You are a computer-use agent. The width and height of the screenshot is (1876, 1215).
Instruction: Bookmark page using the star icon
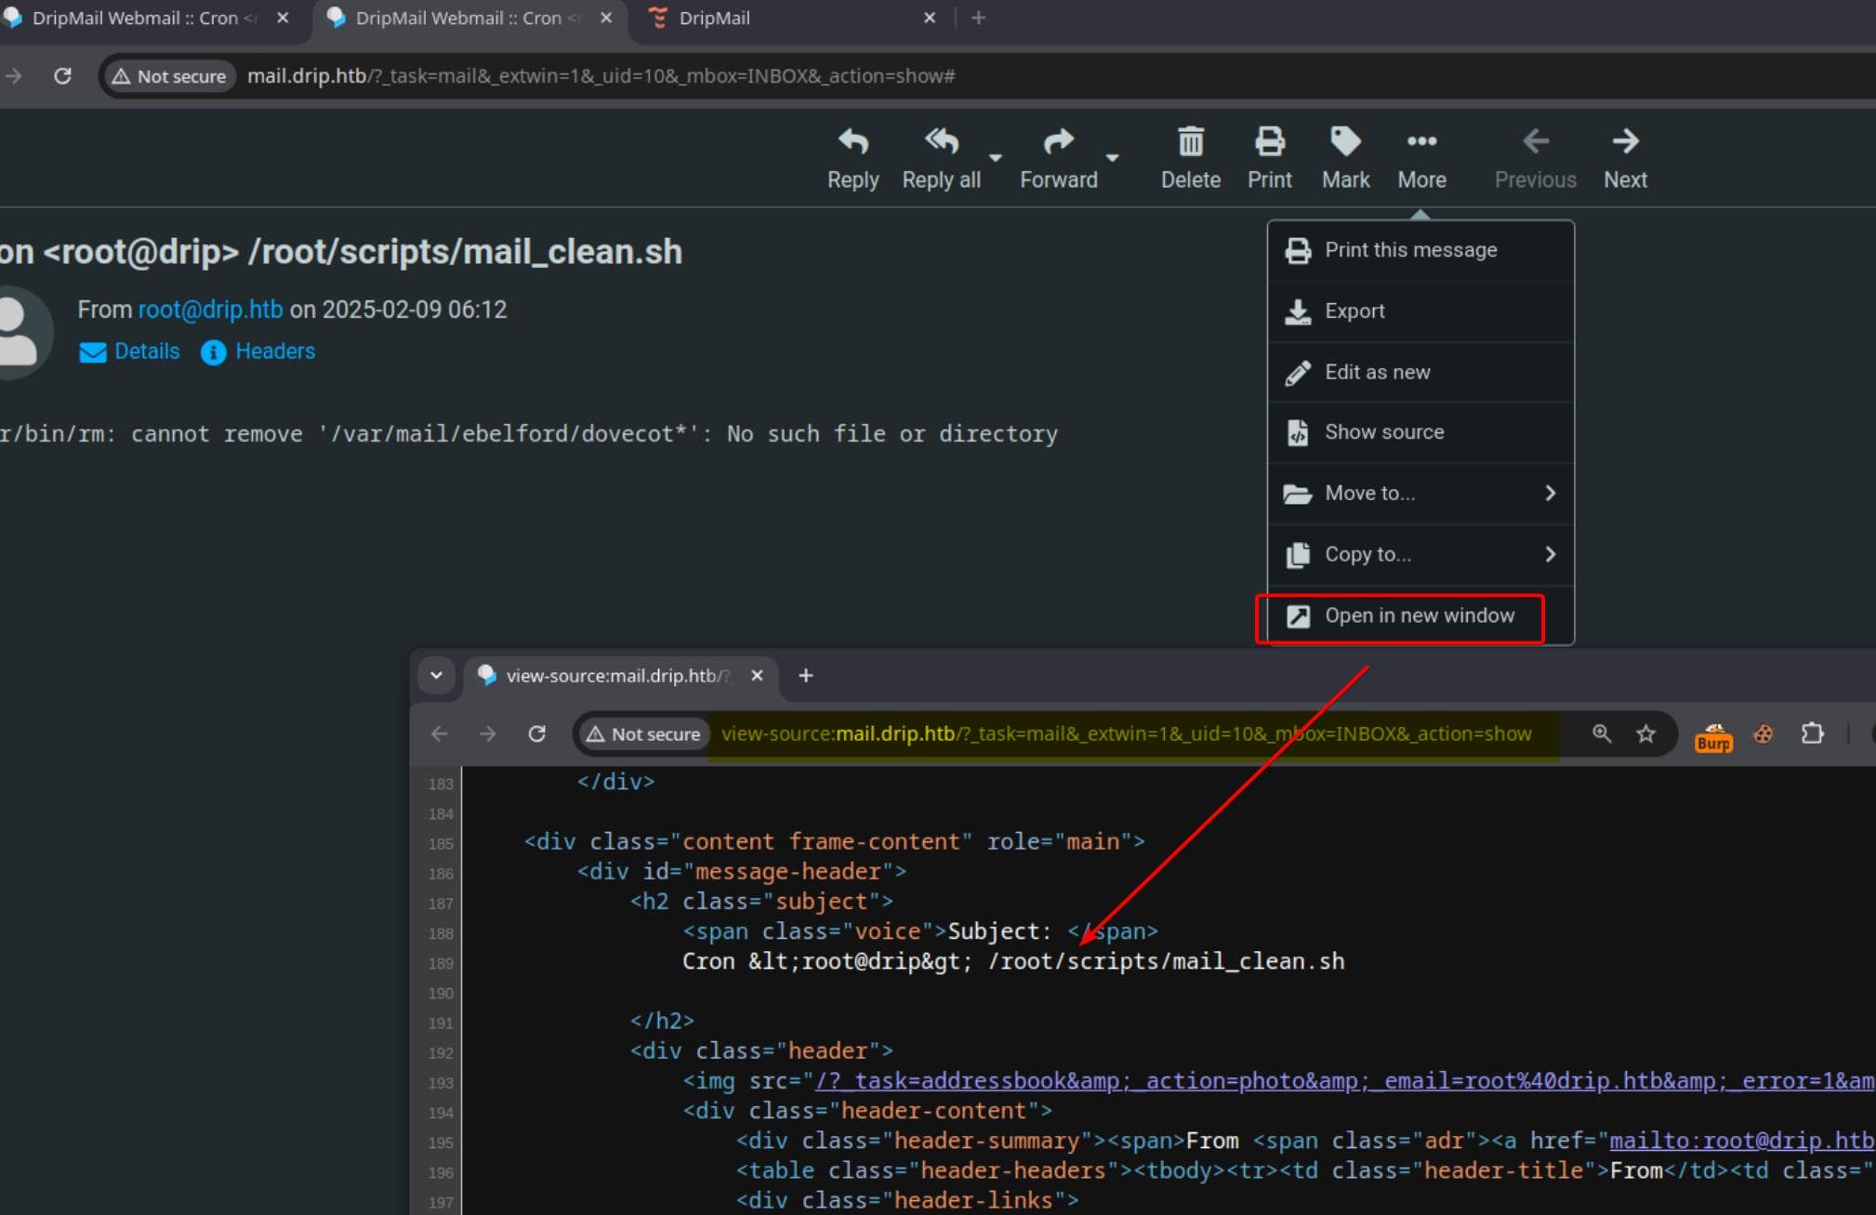point(1645,734)
